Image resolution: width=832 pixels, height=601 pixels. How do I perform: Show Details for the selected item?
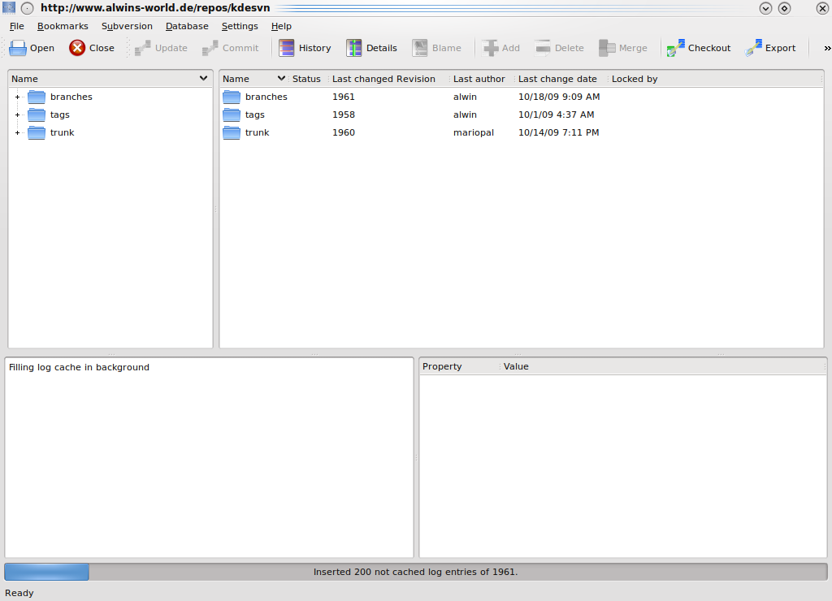coord(354,48)
